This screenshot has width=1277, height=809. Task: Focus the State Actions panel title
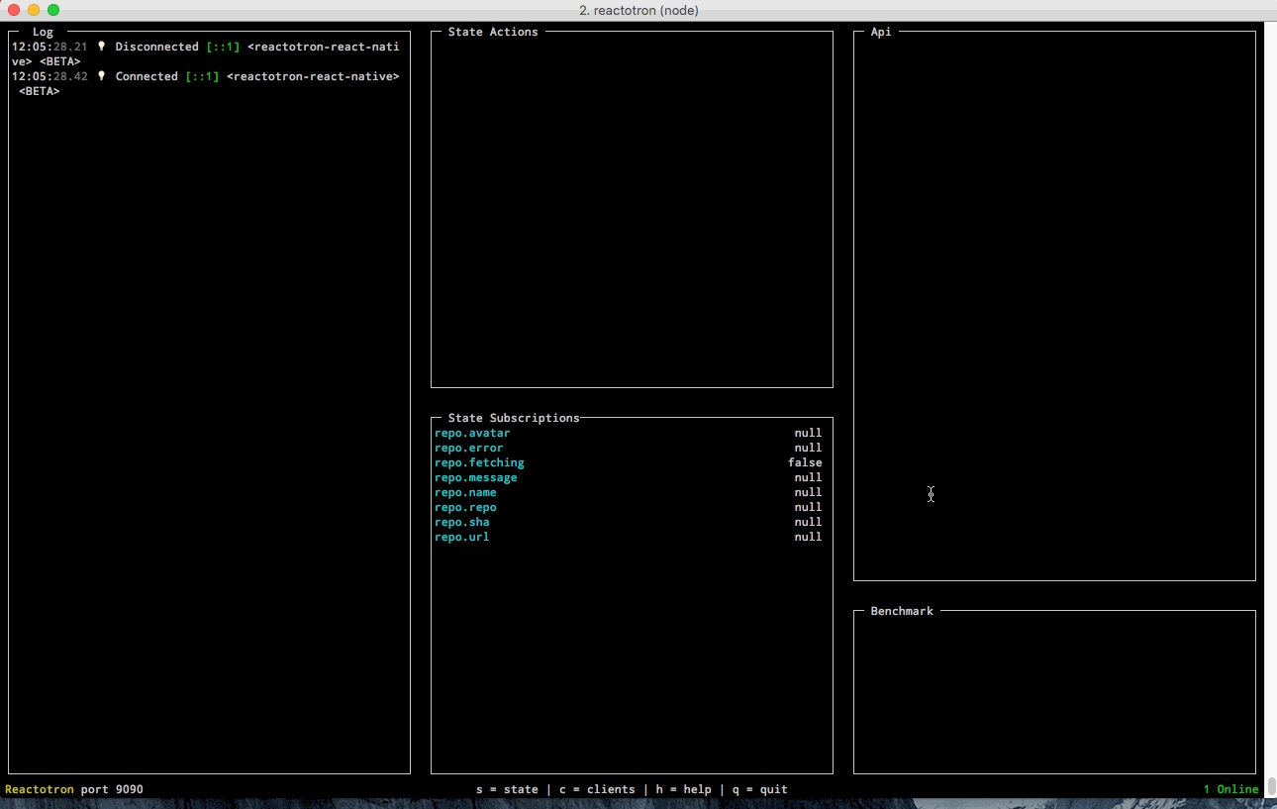pos(493,32)
